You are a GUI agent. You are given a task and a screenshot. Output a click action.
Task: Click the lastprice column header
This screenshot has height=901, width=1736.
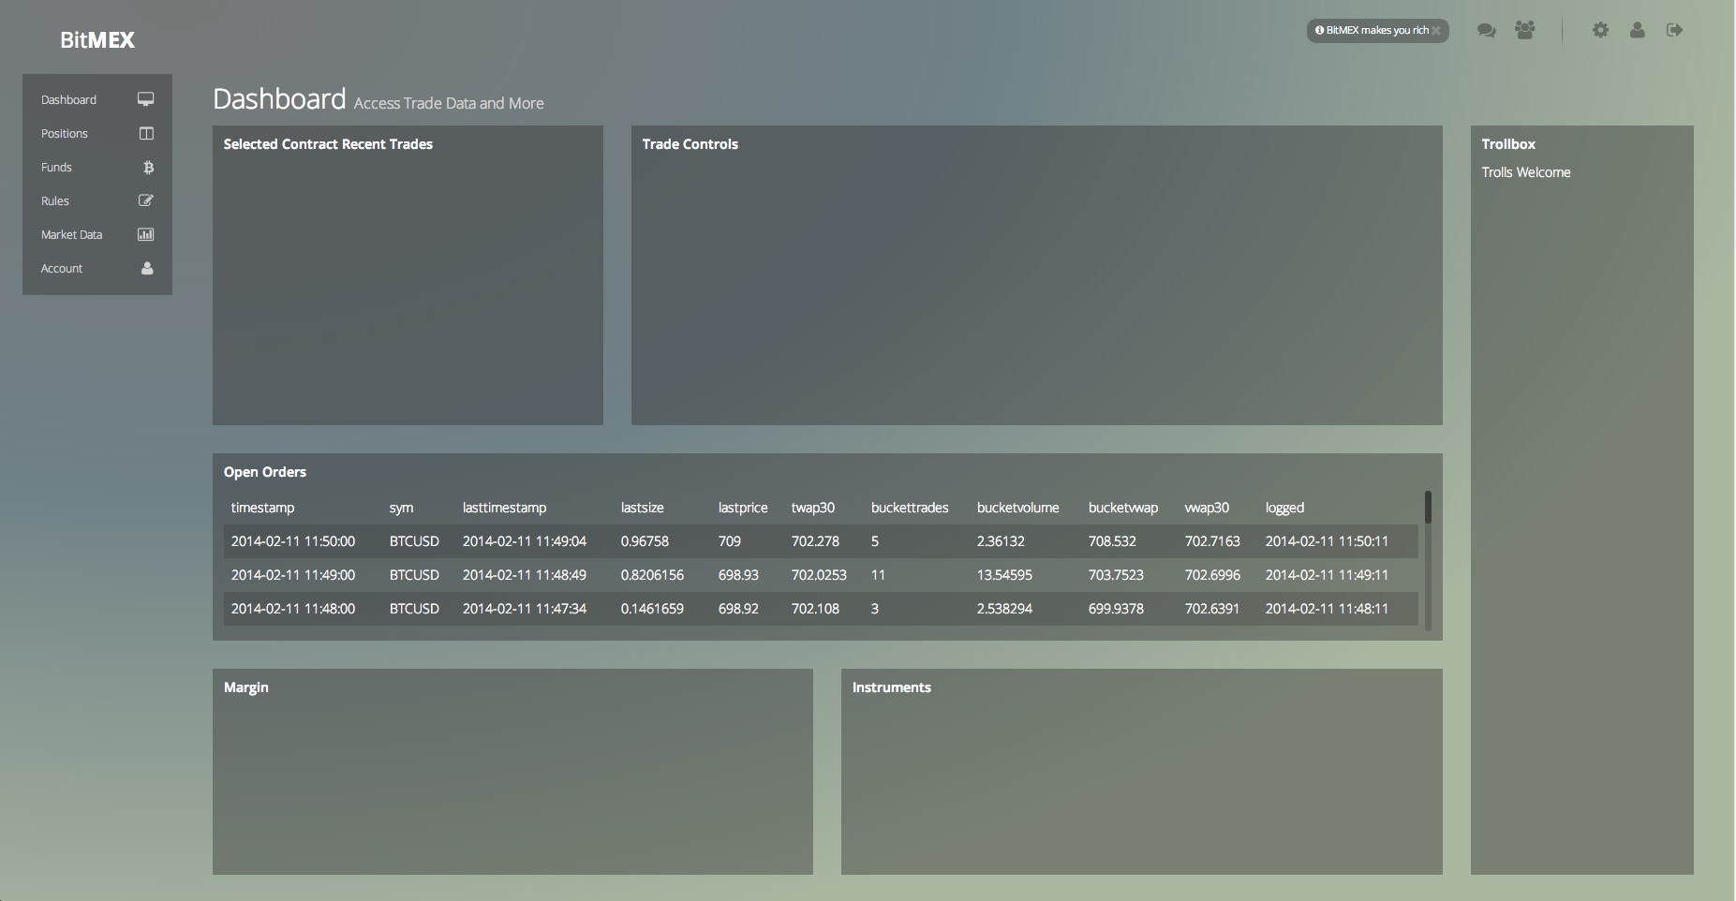pyautogui.click(x=742, y=508)
